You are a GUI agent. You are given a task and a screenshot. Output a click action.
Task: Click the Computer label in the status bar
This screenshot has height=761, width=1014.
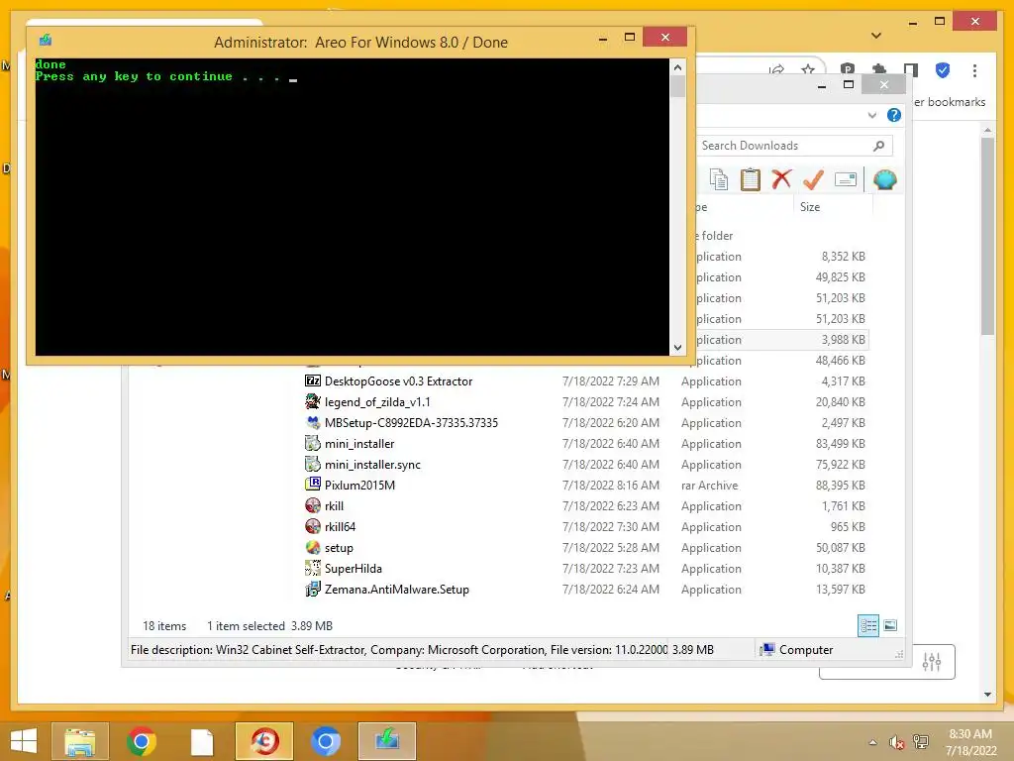tap(806, 650)
